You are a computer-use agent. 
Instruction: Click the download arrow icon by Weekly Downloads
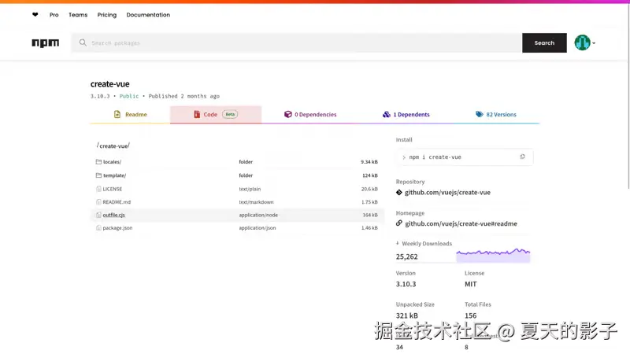click(x=398, y=243)
